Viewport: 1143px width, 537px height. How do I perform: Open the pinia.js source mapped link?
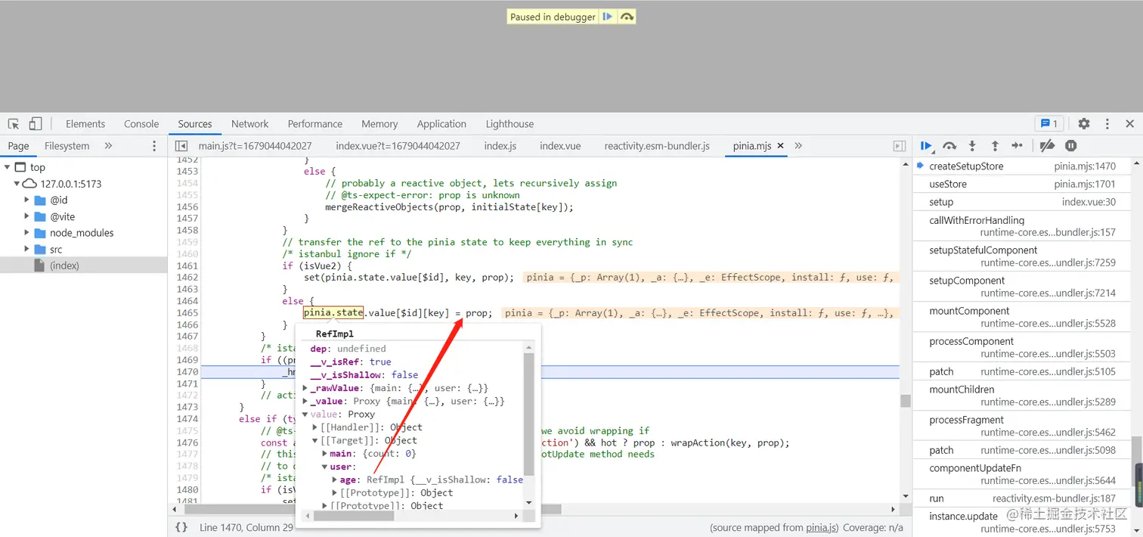tap(822, 527)
